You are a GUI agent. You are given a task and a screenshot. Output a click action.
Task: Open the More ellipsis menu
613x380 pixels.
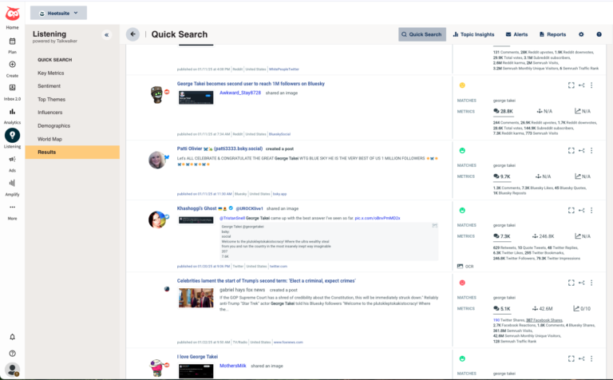(12, 208)
